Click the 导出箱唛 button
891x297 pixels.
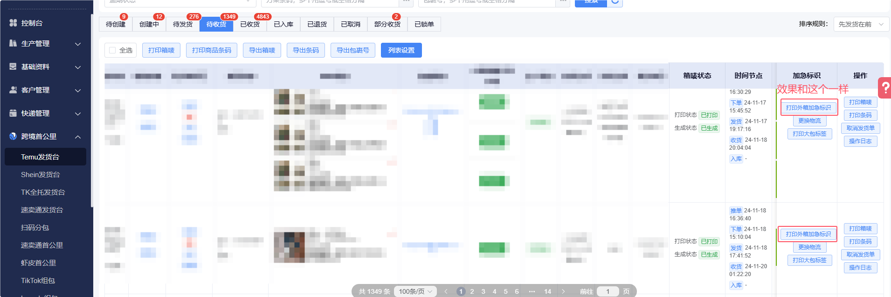pos(262,50)
